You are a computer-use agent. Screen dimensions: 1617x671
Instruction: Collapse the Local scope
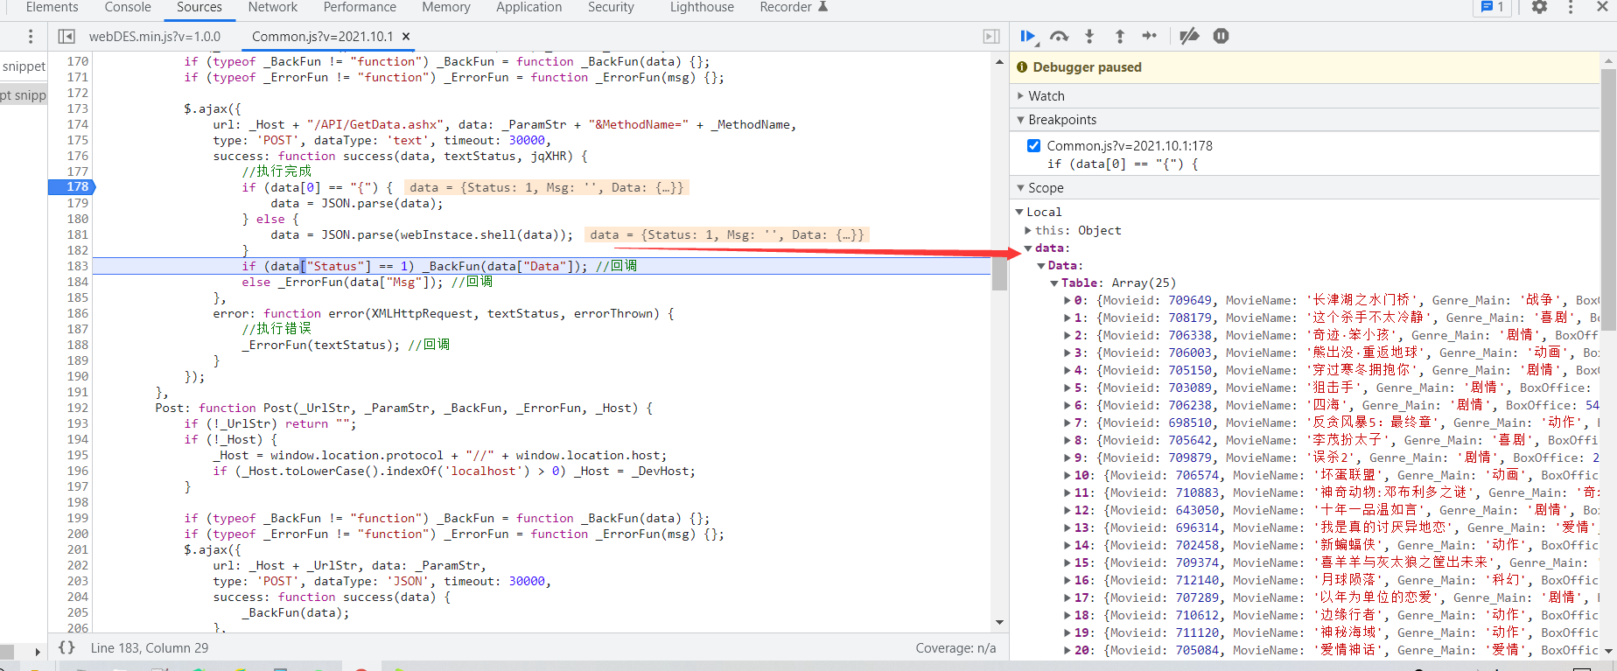pyautogui.click(x=1019, y=212)
